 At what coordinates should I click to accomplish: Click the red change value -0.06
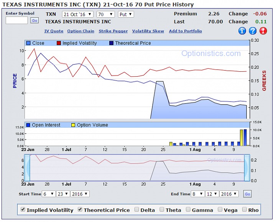(260, 14)
